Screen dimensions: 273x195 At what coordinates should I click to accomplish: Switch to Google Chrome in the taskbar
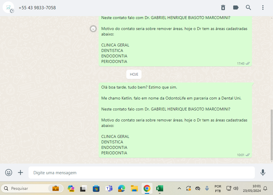(147, 188)
